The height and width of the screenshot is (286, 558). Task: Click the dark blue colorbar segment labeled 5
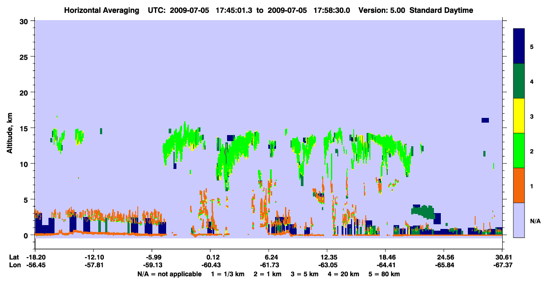point(519,46)
